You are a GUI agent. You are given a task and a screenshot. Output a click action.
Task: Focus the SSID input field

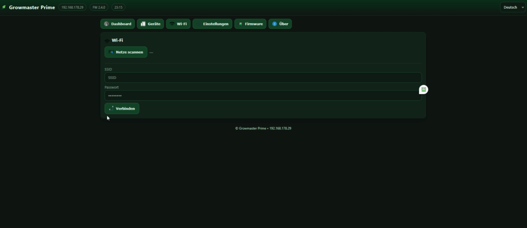[x=263, y=77]
